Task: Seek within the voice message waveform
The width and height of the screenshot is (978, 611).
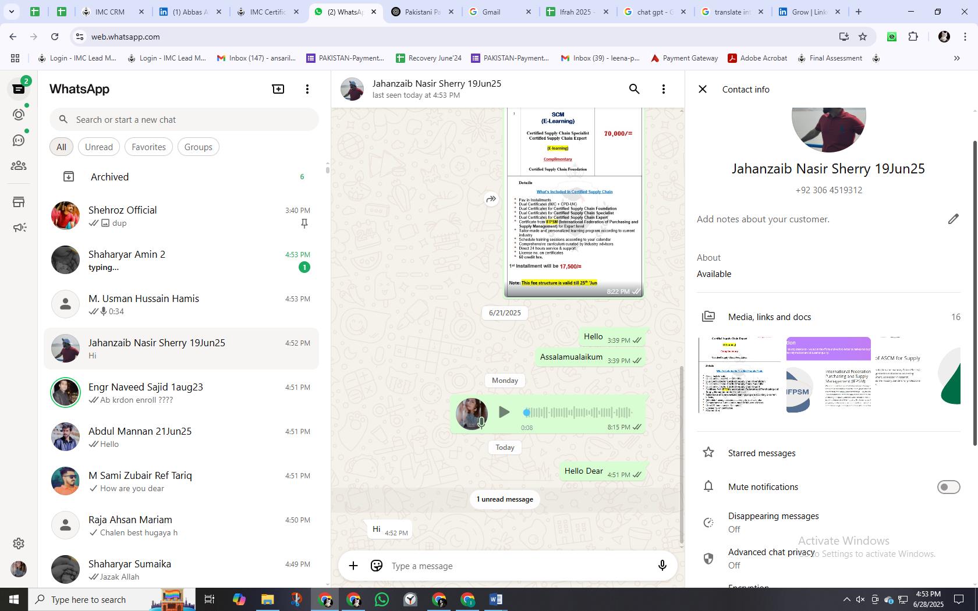Action: pyautogui.click(x=577, y=413)
